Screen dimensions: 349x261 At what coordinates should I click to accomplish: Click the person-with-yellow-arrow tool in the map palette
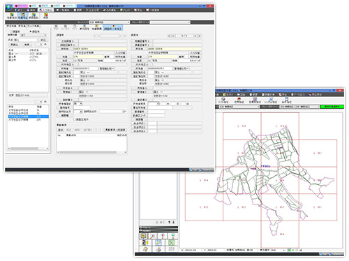[x=146, y=243]
